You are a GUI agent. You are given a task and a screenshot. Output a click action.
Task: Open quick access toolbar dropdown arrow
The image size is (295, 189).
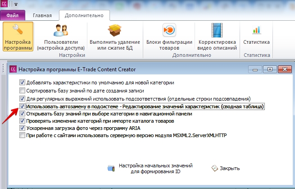pos(16,5)
